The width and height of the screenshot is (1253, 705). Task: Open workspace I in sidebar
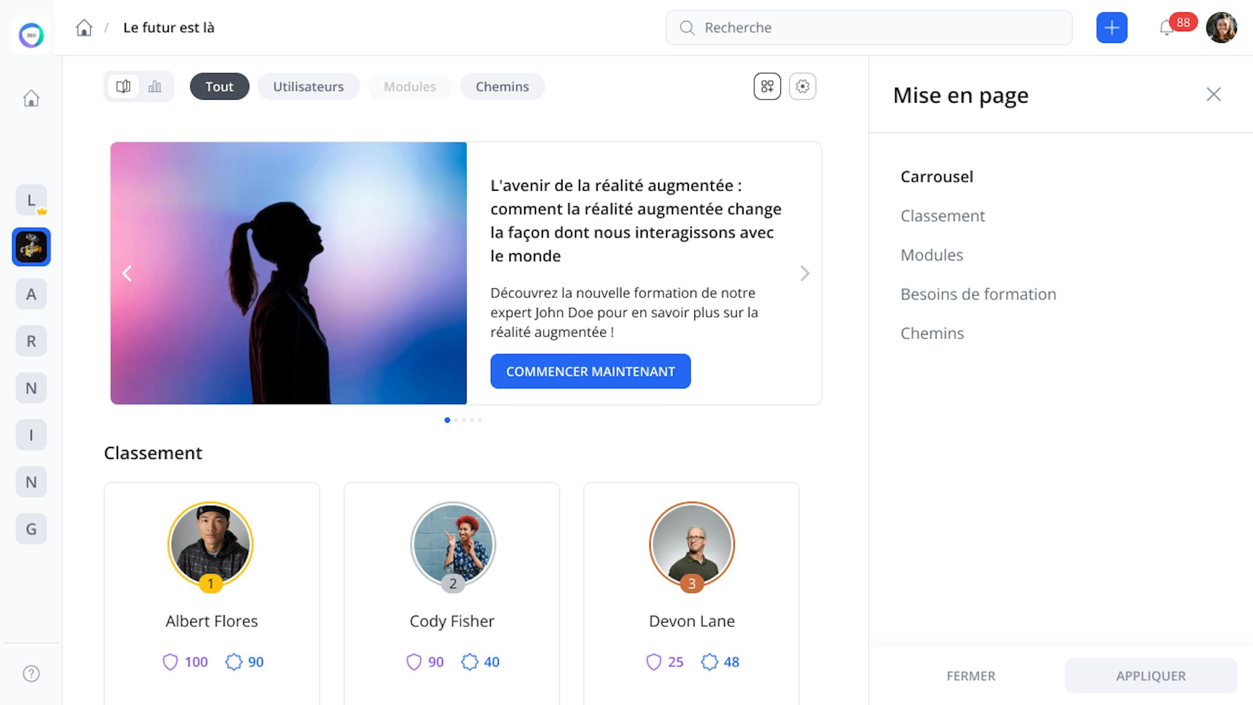31,435
